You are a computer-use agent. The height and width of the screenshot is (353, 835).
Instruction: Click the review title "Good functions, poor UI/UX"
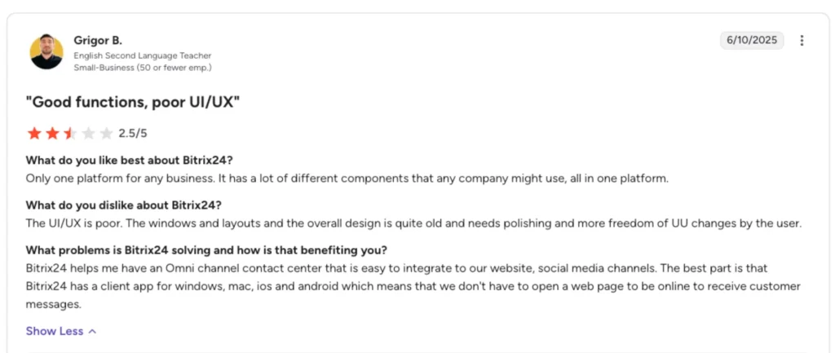coord(133,102)
